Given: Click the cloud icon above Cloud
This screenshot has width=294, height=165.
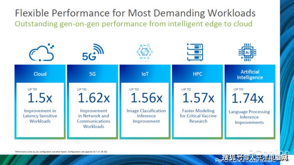Looking at the screenshot, I should (x=42, y=52).
